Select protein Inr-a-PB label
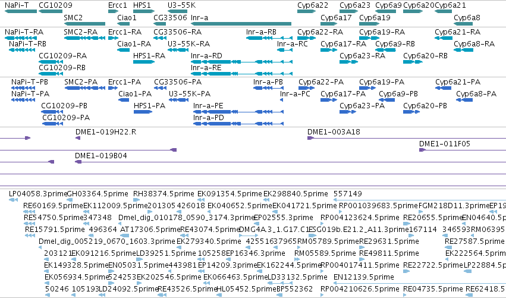Image resolution: width=506 pixels, height=298 pixels. click(268, 81)
